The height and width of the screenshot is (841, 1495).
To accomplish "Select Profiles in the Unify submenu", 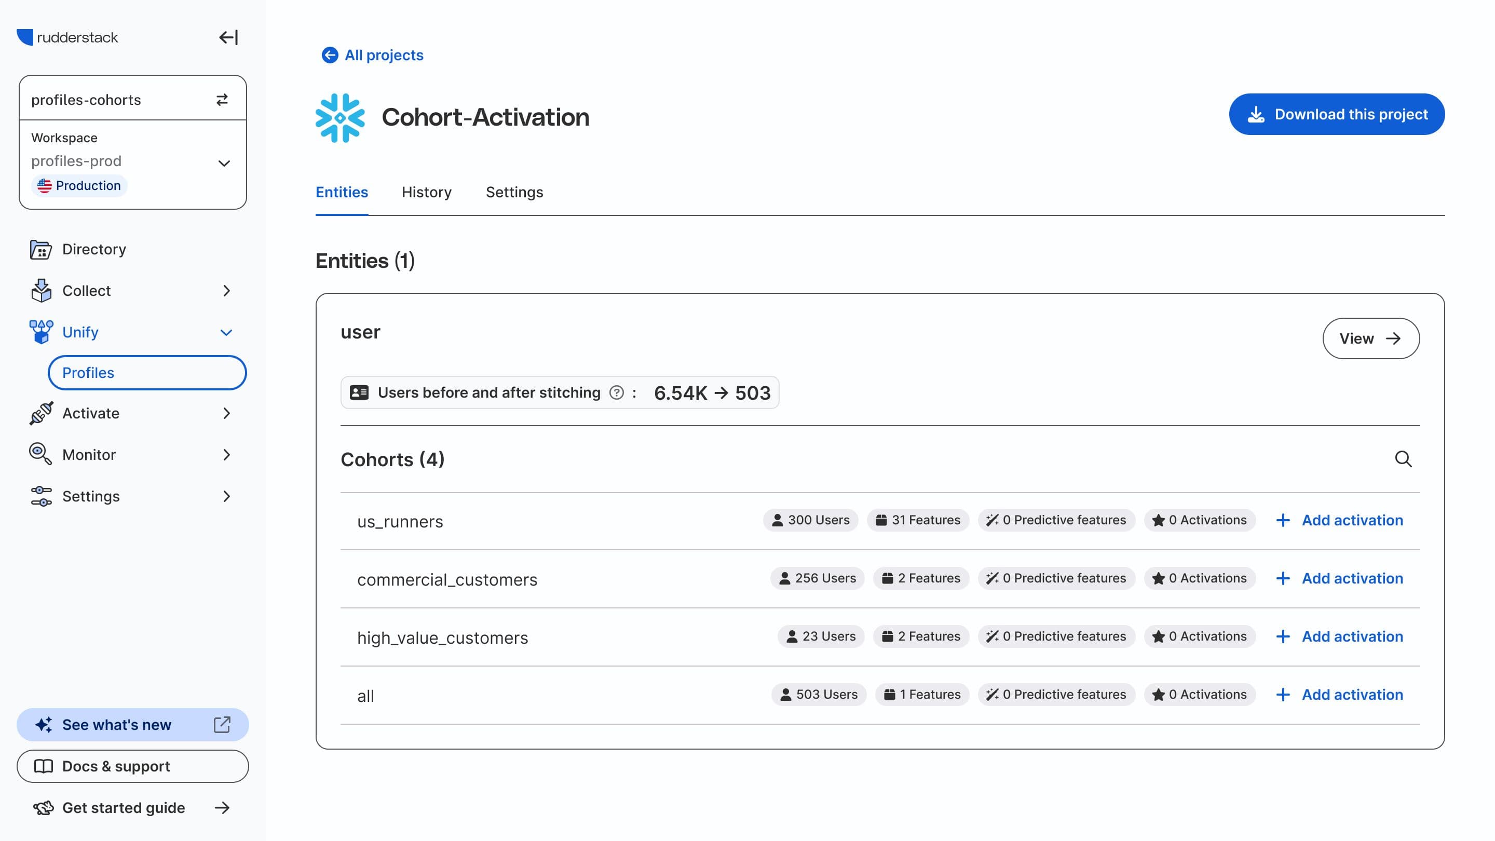I will pos(147,373).
